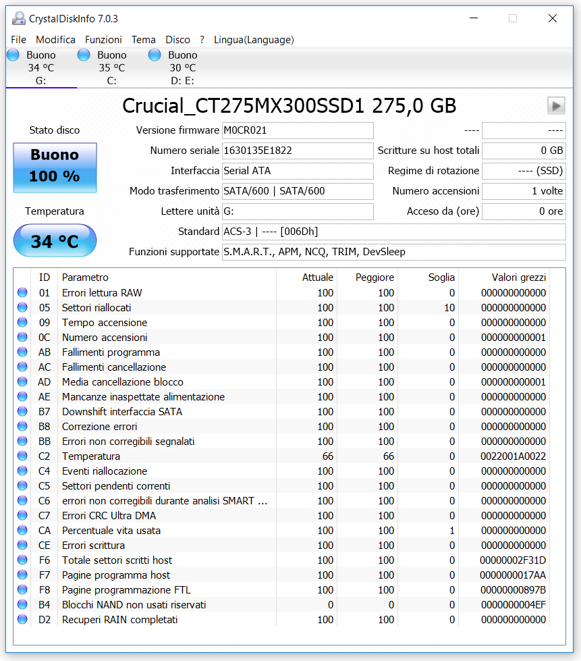Click the Parametro column header
581x661 pixels.
click(x=167, y=277)
